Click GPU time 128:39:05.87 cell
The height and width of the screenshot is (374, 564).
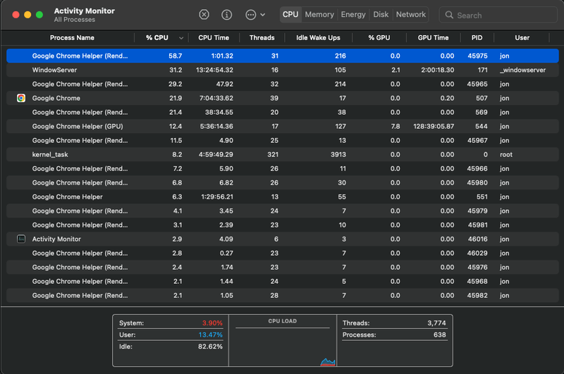coord(434,127)
